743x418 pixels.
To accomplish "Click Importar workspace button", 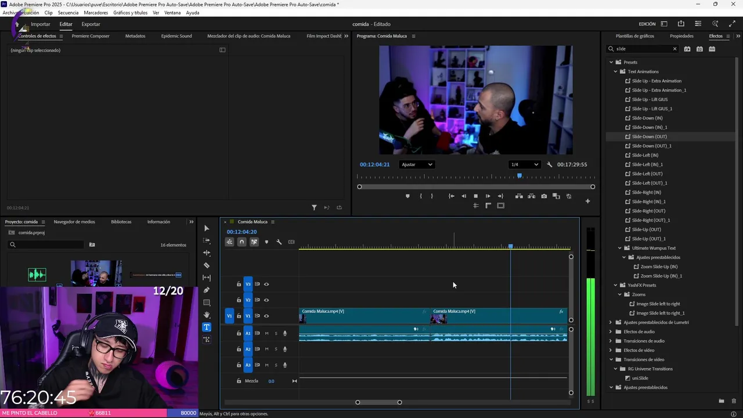I will [x=41, y=24].
